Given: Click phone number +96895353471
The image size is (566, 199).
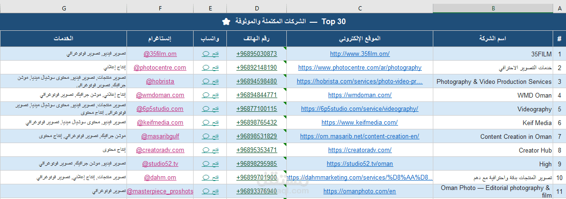Looking at the screenshot, I should [x=257, y=150].
